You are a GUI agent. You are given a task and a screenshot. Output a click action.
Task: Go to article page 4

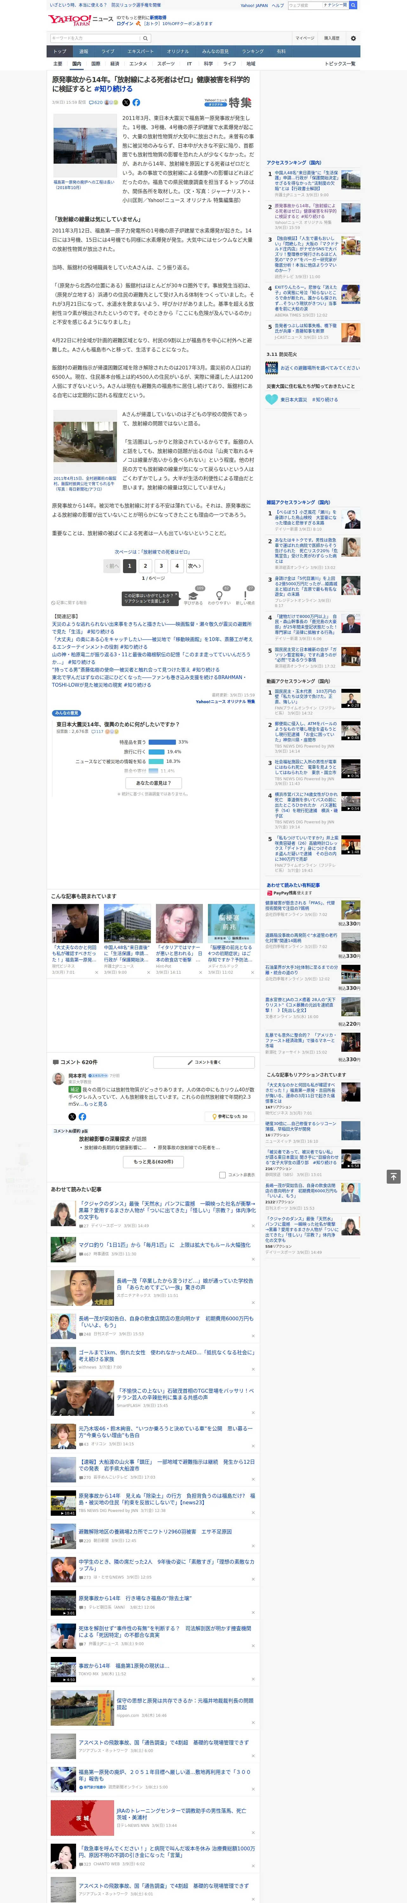(x=177, y=566)
